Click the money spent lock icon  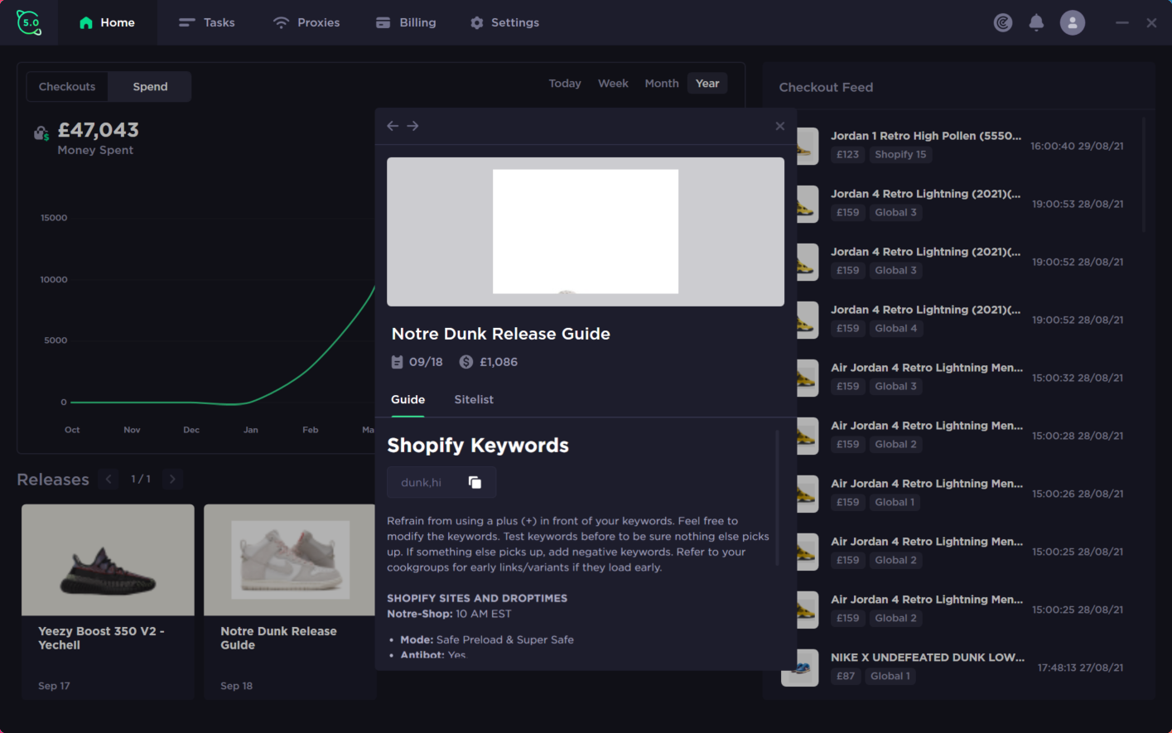tap(41, 133)
